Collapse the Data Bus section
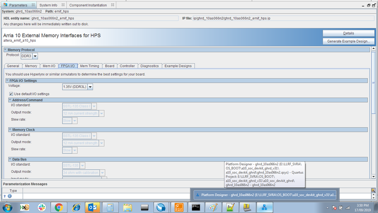The width and height of the screenshot is (378, 213). point(10,159)
